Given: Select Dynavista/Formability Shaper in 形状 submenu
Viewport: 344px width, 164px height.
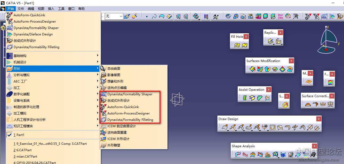Looking at the screenshot, I should 130,94.
